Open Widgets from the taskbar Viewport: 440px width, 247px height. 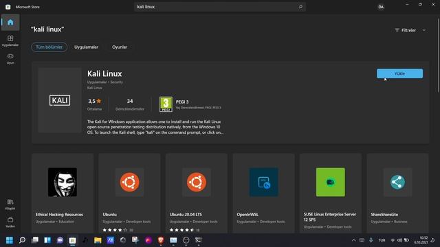point(47,240)
